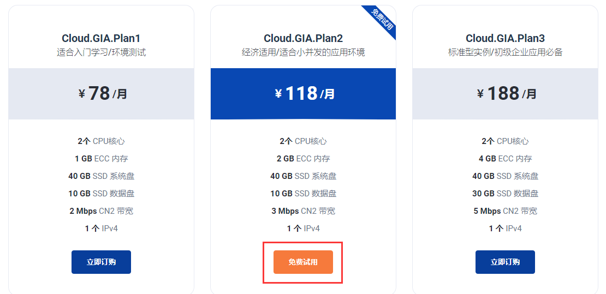The image size is (606, 294).
Task: Click the 4 GB ECC 内存 spec
Action: (505, 159)
